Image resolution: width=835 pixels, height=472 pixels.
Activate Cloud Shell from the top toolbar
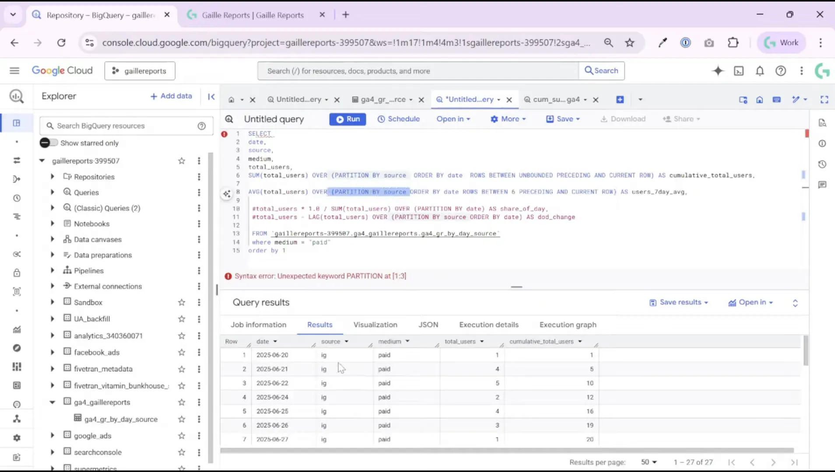pyautogui.click(x=739, y=70)
